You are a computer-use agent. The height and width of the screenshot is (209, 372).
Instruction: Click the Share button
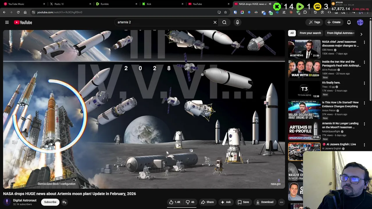click(207, 202)
